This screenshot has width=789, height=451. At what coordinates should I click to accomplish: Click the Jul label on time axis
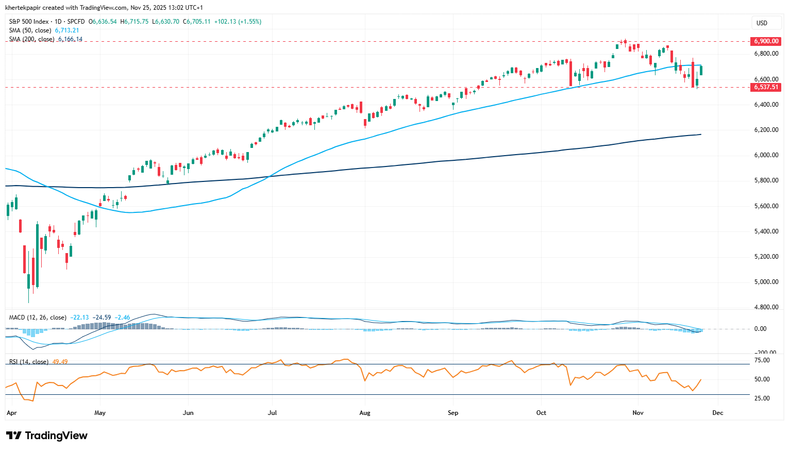272,413
